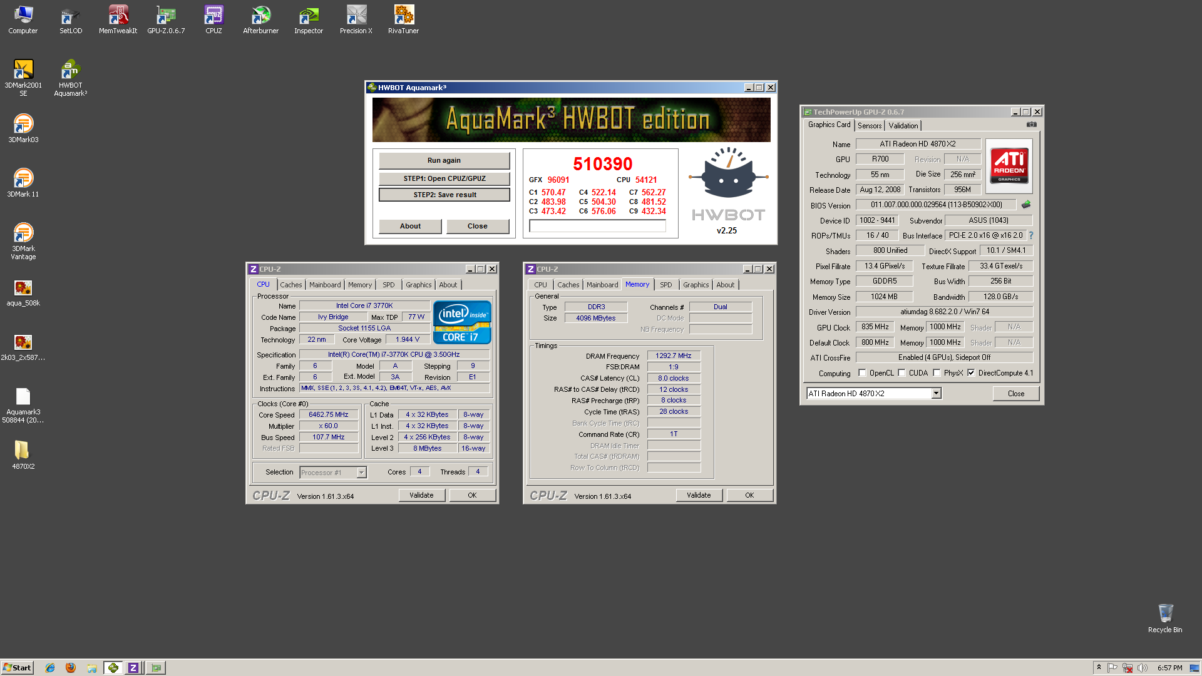The width and height of the screenshot is (1202, 676).
Task: Click the 1292.7 MHz DRAM frequency value
Action: [x=674, y=356]
